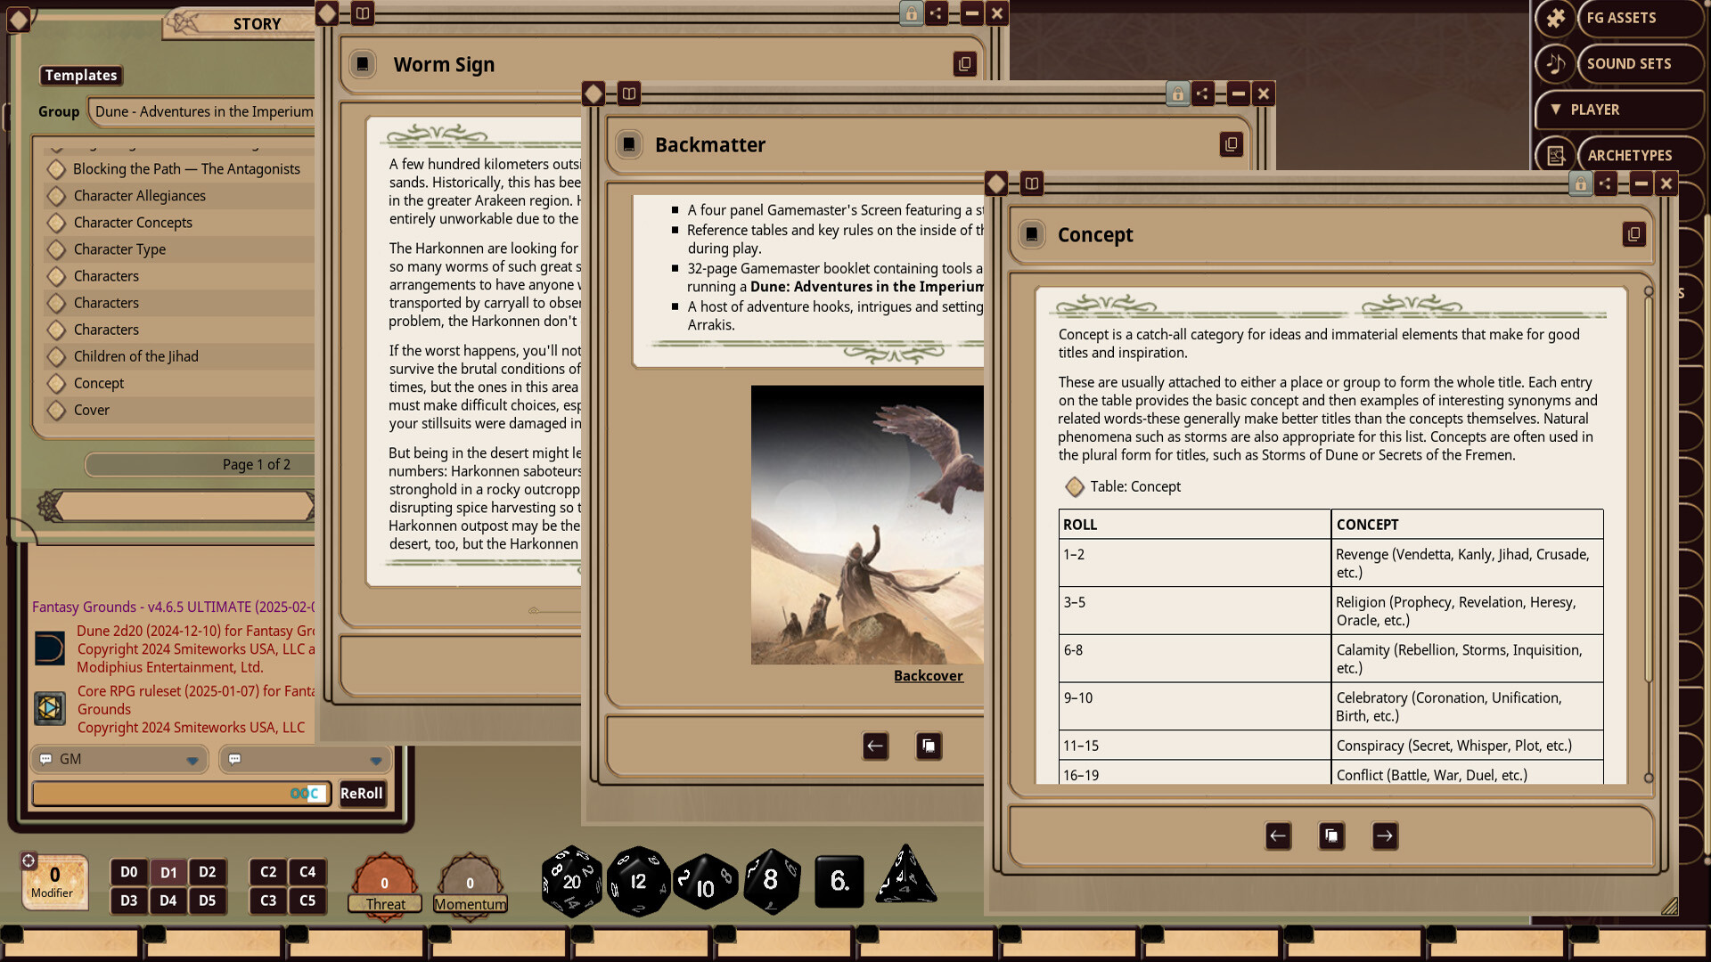The image size is (1711, 962).
Task: Click the copy icon beside the Concept title
Action: click(x=1633, y=234)
